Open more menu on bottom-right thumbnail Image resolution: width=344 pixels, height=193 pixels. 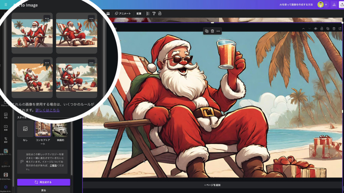click(91, 63)
